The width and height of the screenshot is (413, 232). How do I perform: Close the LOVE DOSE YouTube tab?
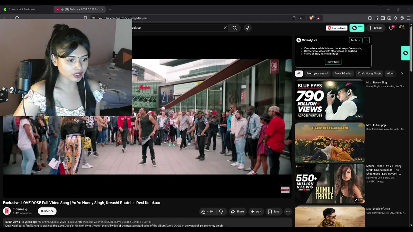point(102,9)
